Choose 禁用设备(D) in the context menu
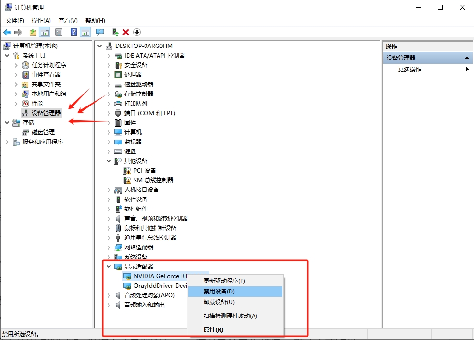 pyautogui.click(x=235, y=292)
